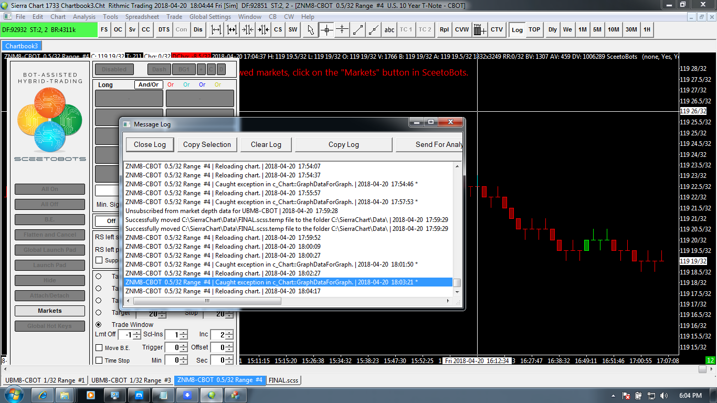Click the TPO calendar grid icon

tap(480, 30)
